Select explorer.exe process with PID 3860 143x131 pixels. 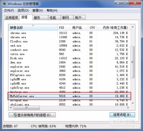click(69, 71)
